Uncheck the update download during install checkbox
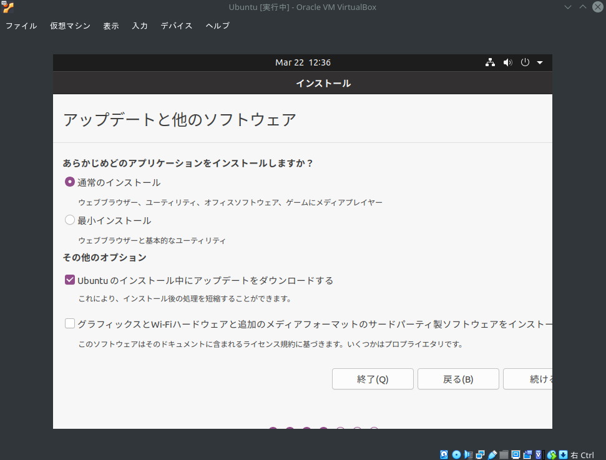 coord(69,280)
